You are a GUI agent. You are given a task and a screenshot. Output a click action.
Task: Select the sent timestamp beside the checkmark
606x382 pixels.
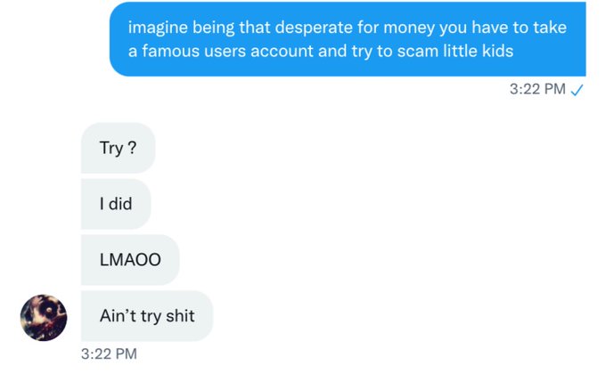pyautogui.click(x=537, y=89)
